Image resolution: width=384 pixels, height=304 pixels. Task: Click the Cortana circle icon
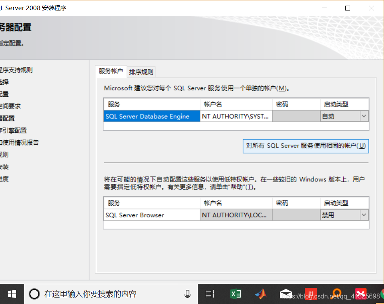[x=34, y=294]
